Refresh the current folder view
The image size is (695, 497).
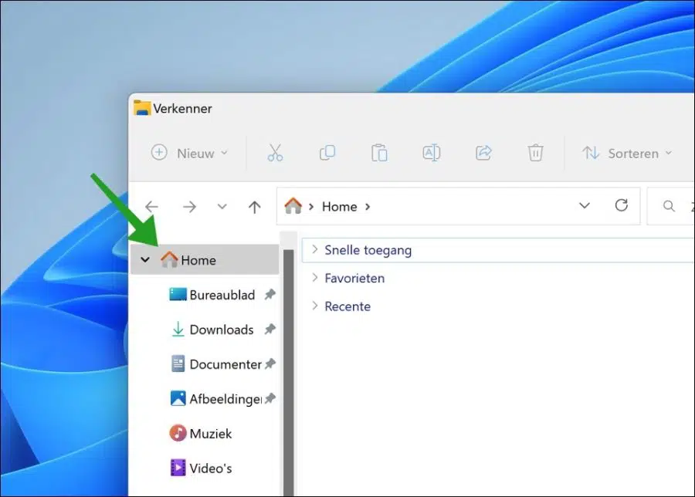point(622,205)
